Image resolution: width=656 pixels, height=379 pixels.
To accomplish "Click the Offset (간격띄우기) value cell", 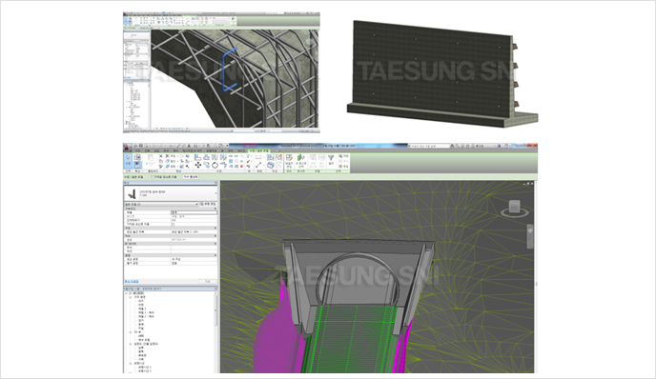I will coord(195,220).
